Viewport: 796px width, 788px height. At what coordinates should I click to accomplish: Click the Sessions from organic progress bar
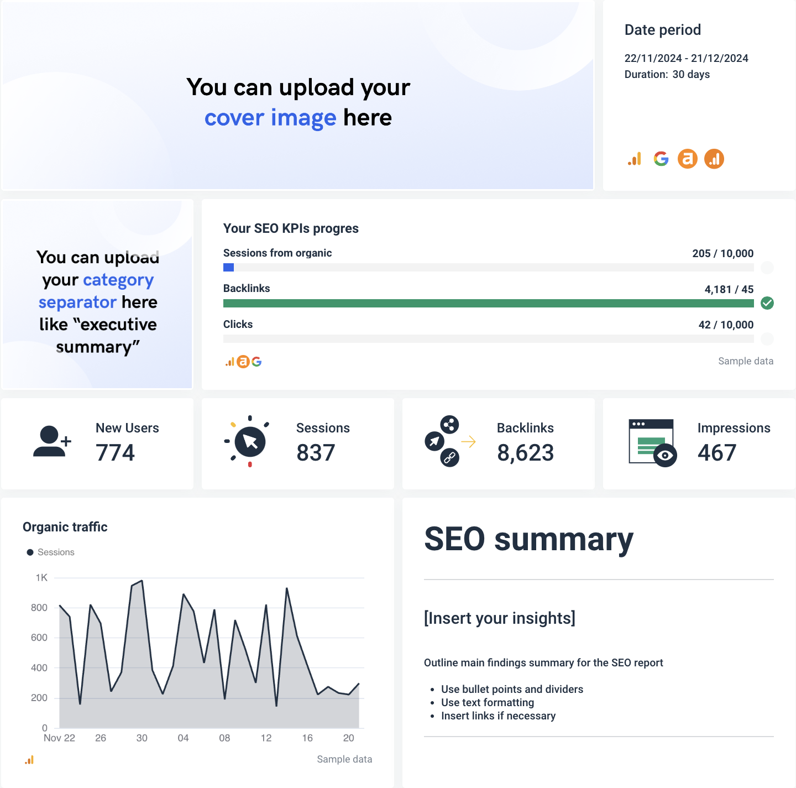(489, 268)
